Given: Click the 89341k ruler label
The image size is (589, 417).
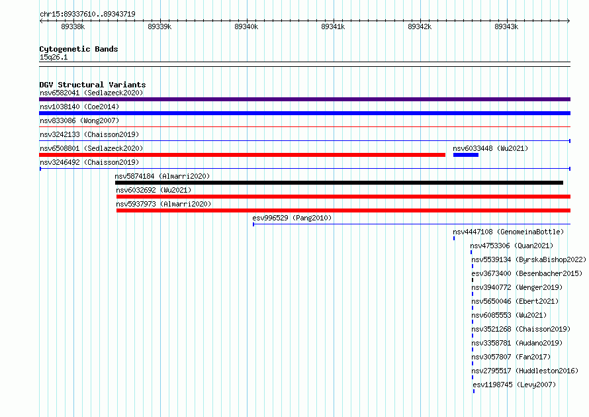Looking at the screenshot, I should tap(333, 26).
